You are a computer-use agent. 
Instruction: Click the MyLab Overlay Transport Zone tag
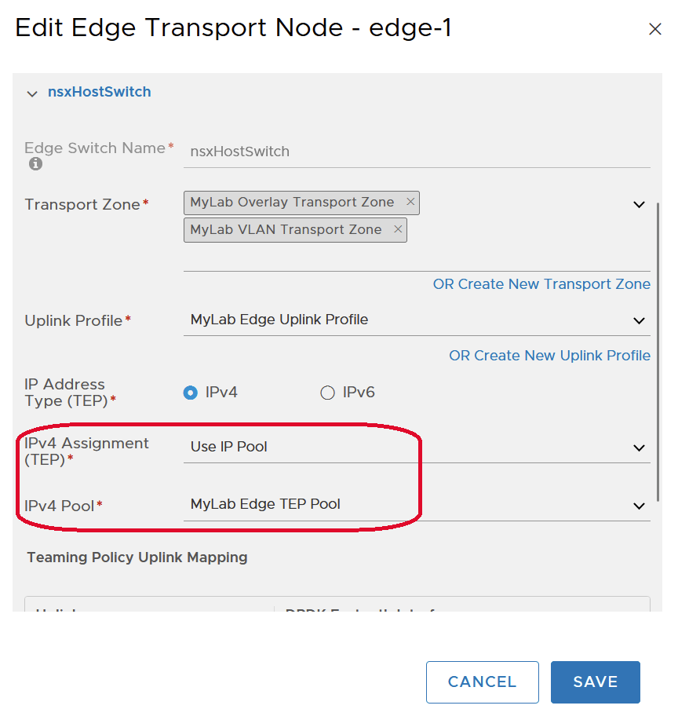292,202
